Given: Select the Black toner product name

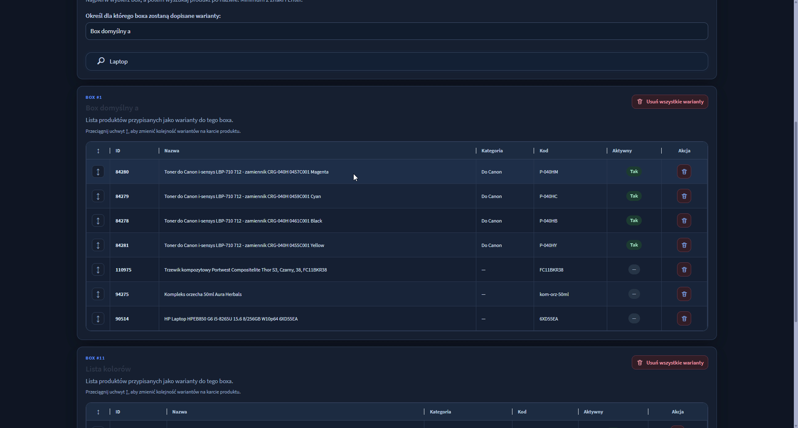Looking at the screenshot, I should pos(243,221).
